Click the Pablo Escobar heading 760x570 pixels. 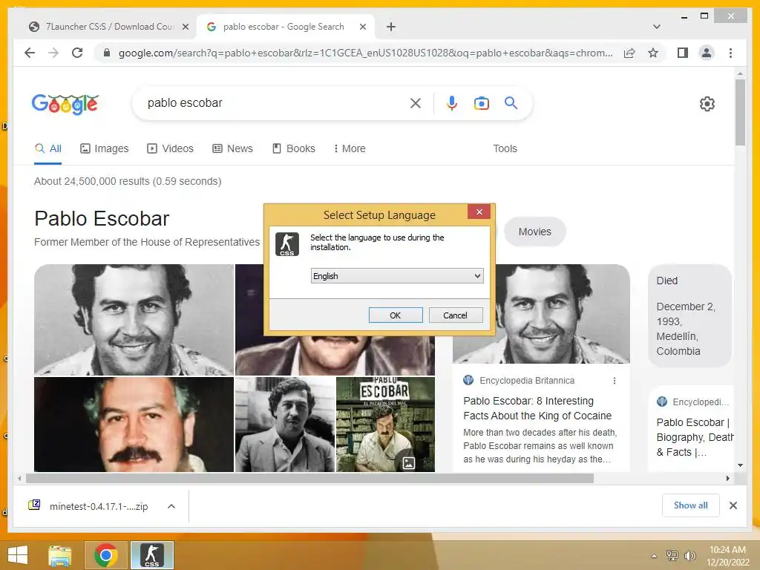tap(102, 219)
